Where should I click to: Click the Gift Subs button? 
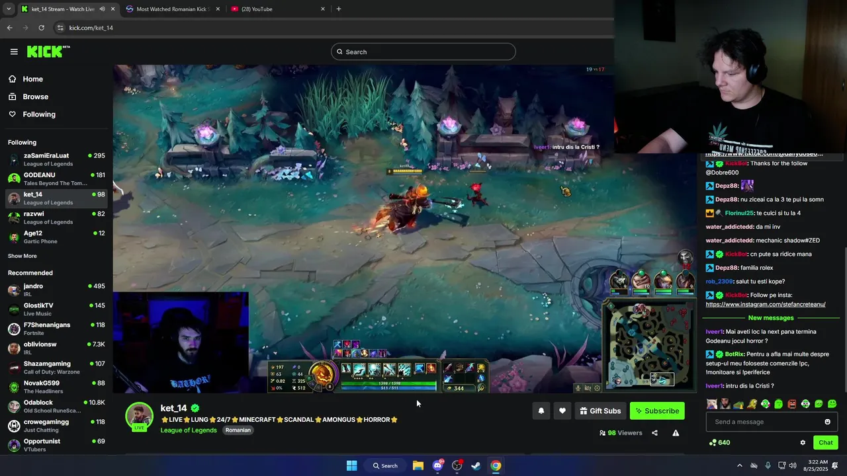click(x=600, y=411)
